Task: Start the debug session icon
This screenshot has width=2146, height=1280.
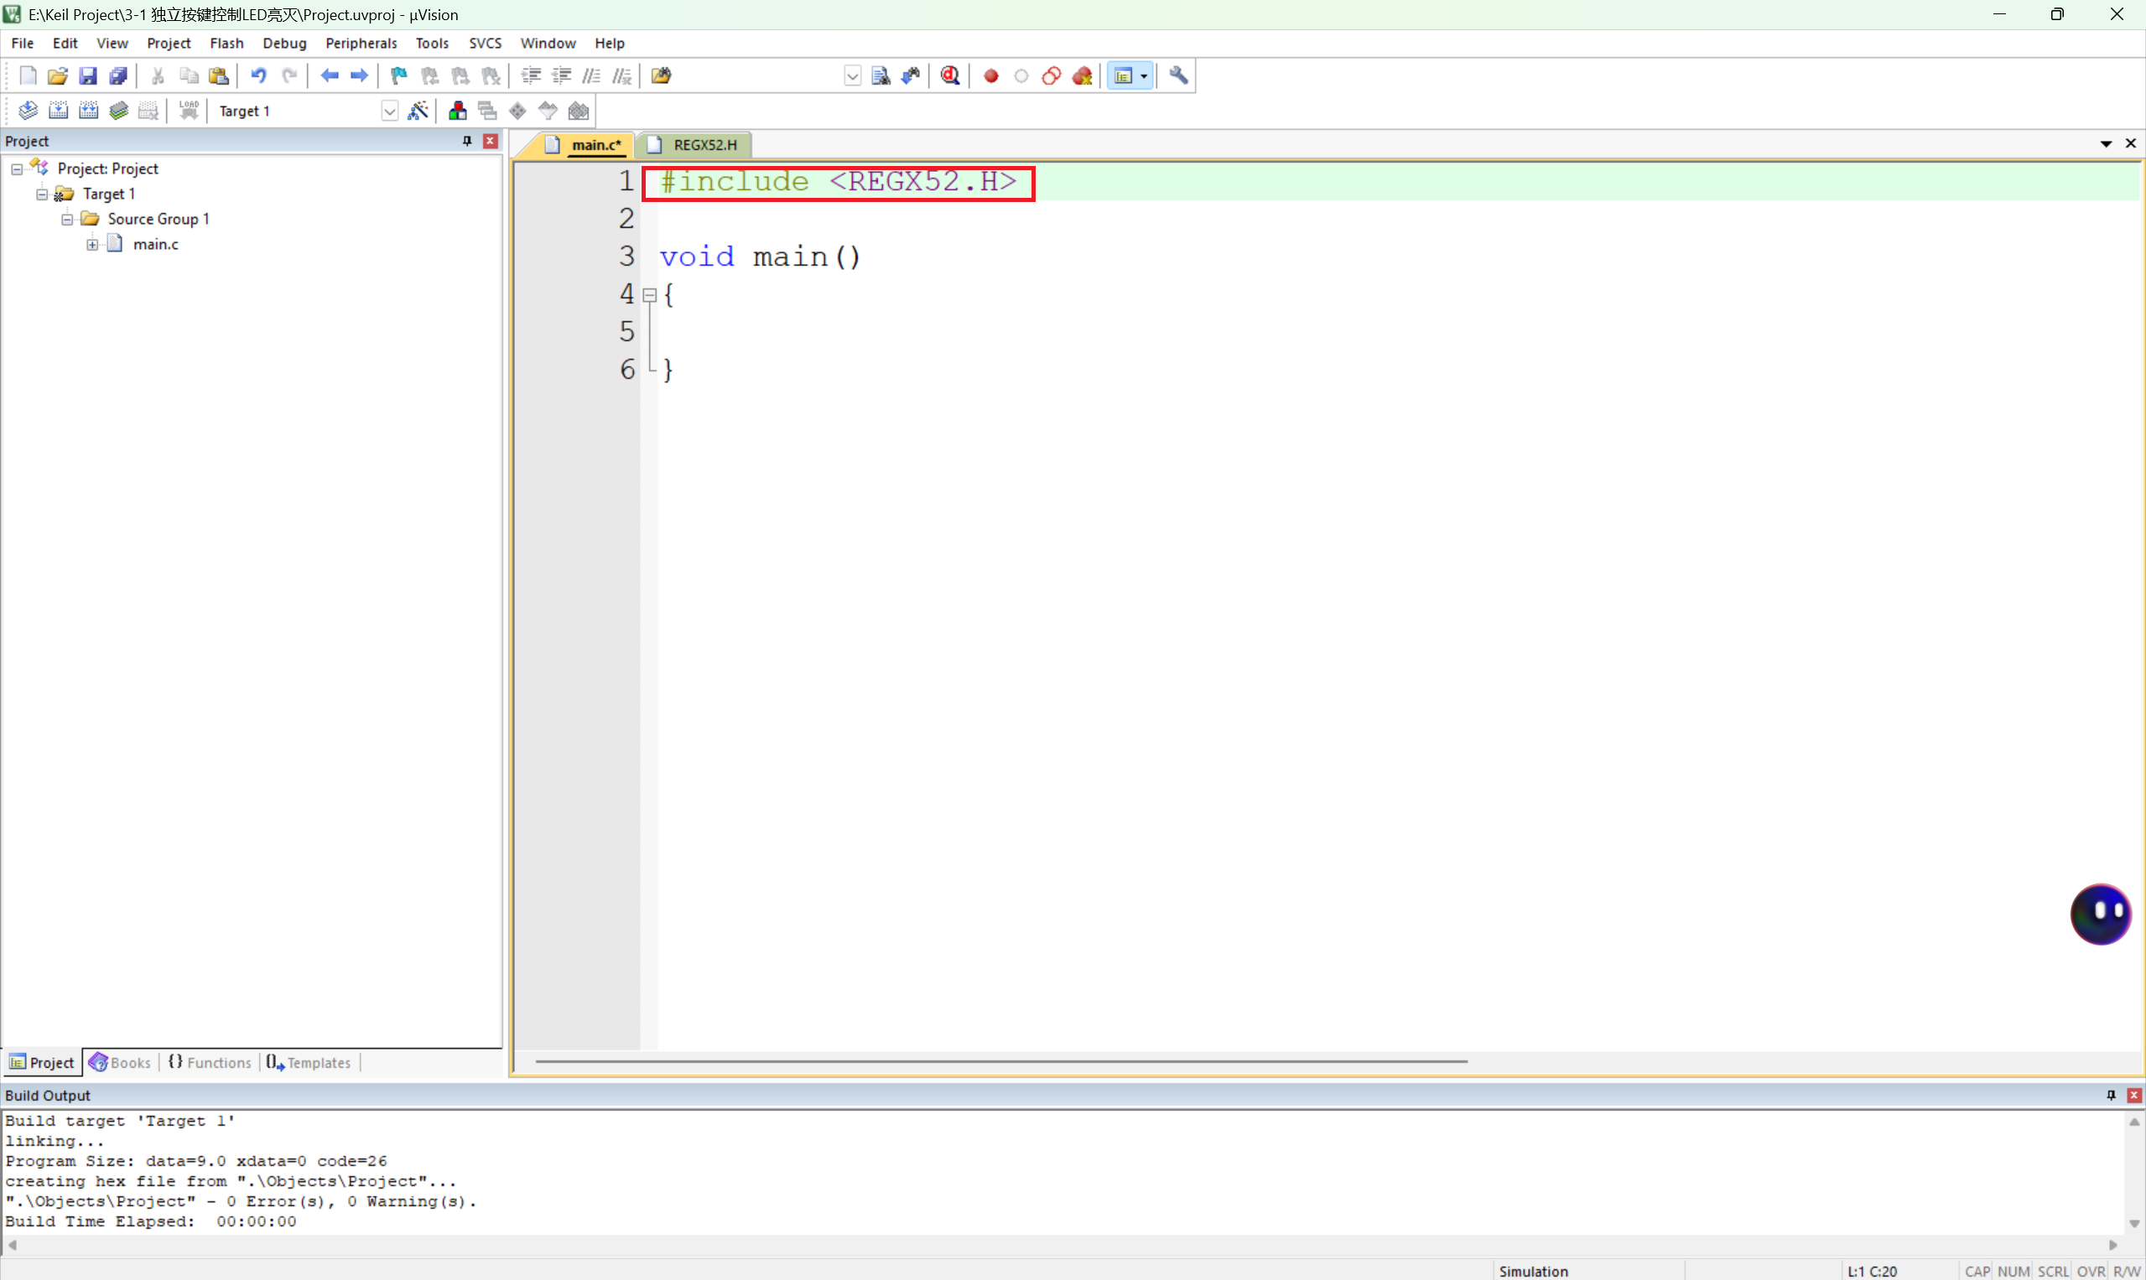Action: [x=950, y=76]
